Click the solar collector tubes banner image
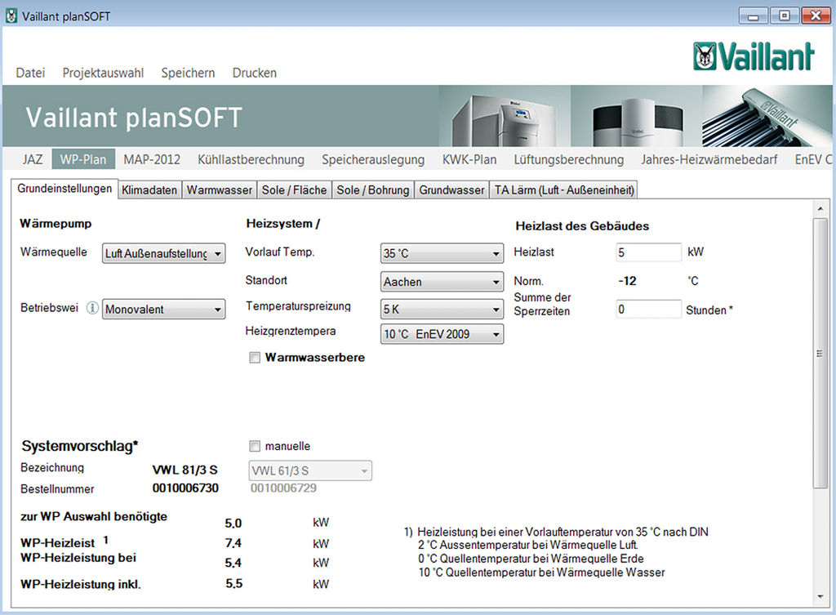This screenshot has height=615, width=836. pos(766,116)
